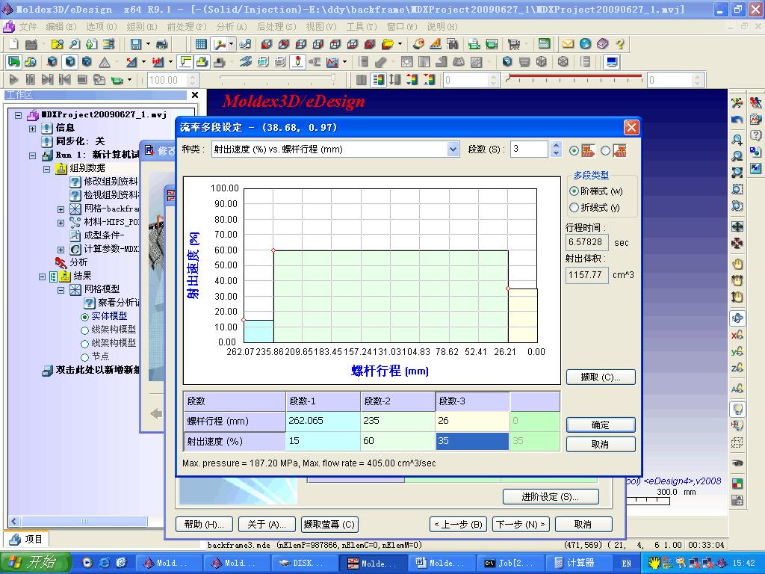The image size is (765, 574).
Task: Click the green calculator table icon
Action: [x=544, y=44]
